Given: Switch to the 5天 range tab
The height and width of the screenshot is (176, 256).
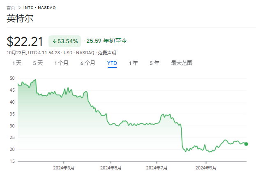Looking at the screenshot, I should tap(38, 63).
